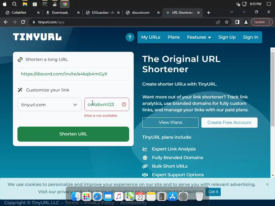275x206 pixels.
Task: Open Music in the dock
Action: click(119, 196)
